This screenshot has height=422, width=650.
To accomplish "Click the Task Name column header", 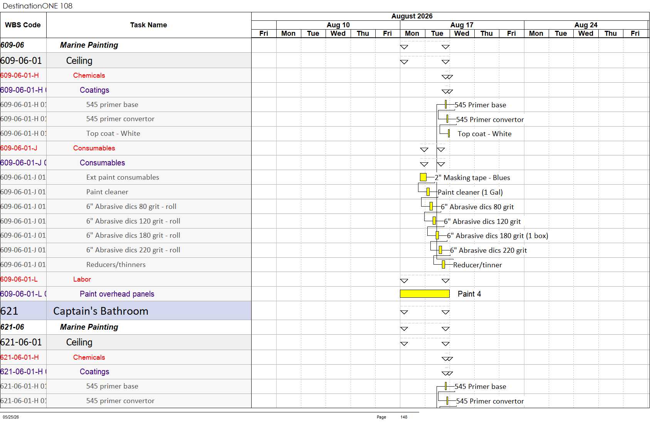I will pos(149,25).
